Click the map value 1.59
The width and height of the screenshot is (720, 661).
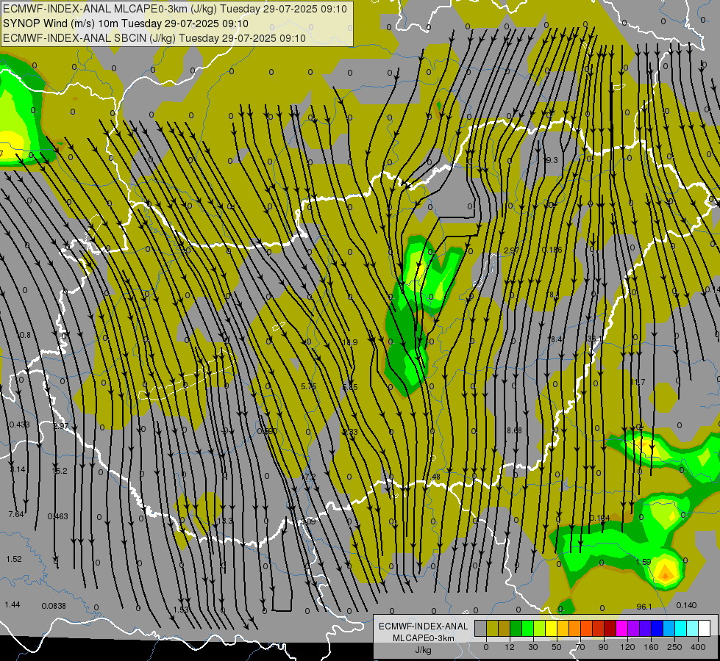click(644, 562)
